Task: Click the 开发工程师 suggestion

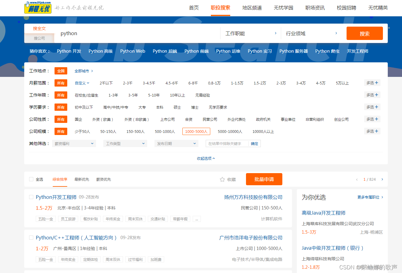Action: (x=358, y=51)
